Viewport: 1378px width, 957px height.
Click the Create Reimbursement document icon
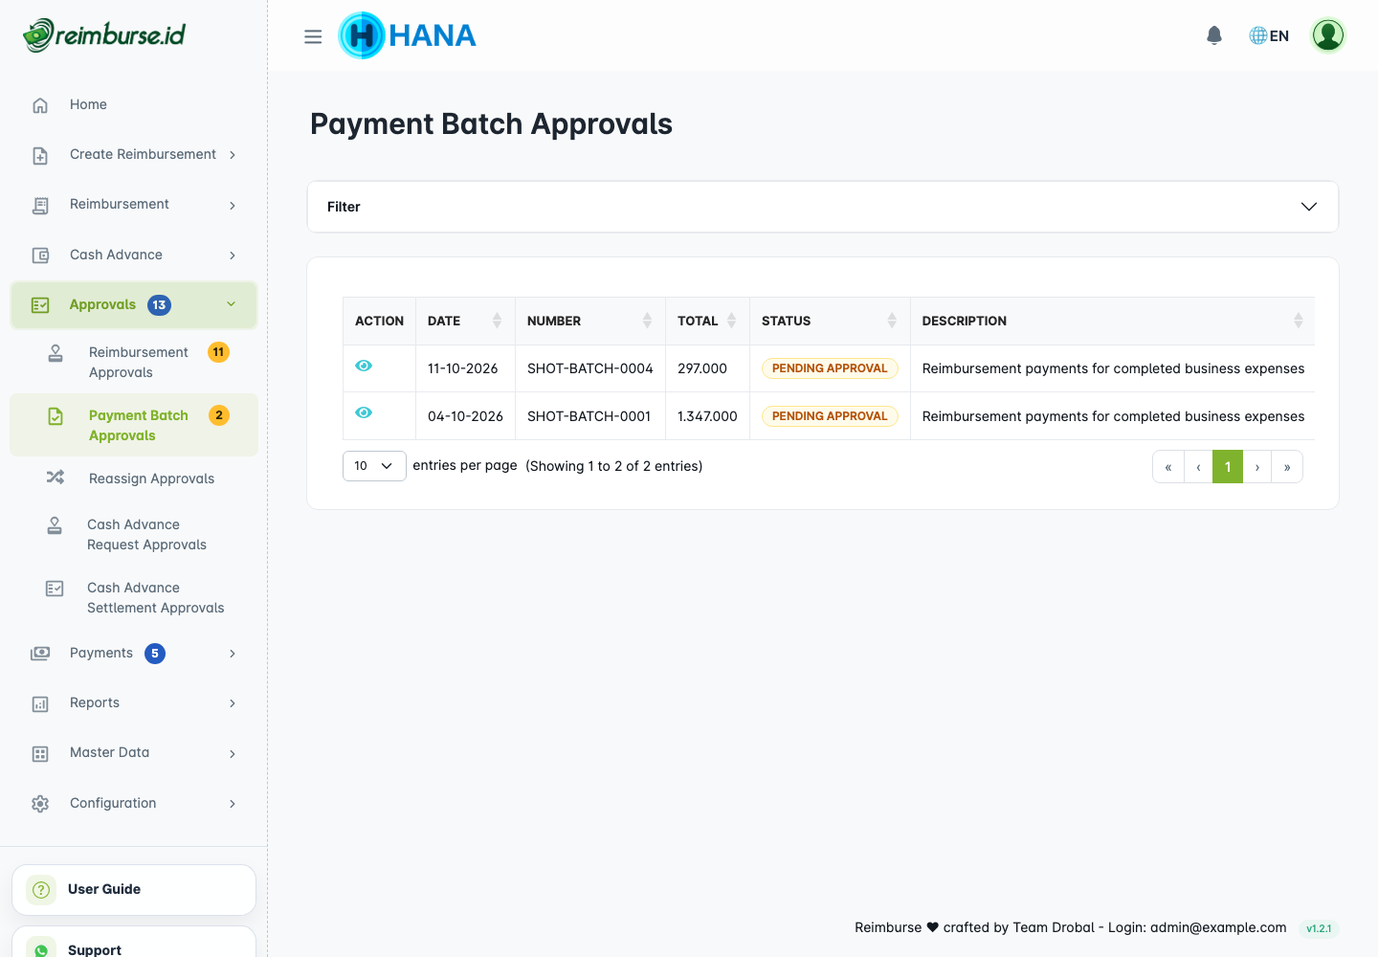click(x=40, y=155)
